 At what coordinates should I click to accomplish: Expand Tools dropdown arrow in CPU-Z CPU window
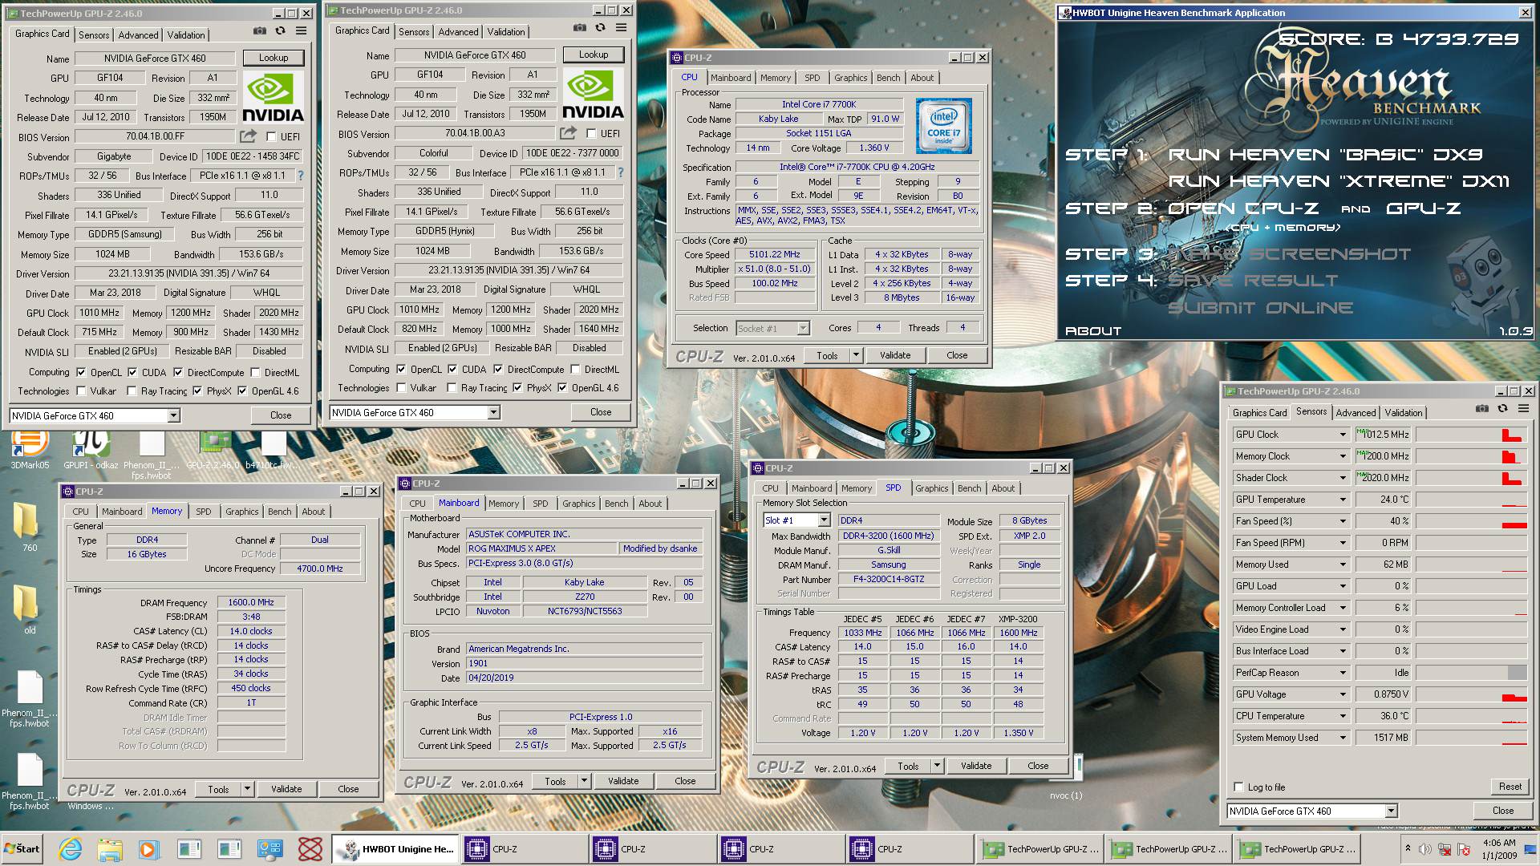tap(856, 355)
